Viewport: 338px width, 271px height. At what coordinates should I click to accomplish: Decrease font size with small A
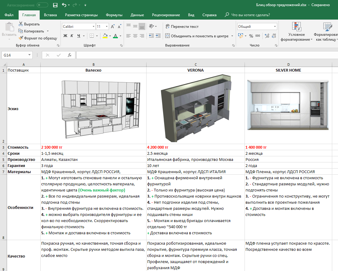tap(119, 27)
